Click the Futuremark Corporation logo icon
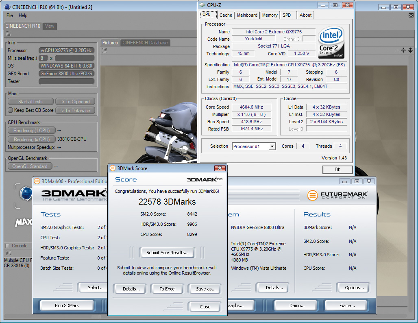The height and width of the screenshot is (323, 418). [312, 195]
